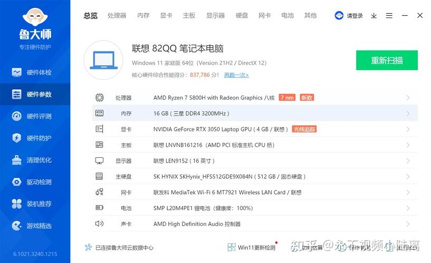The height and width of the screenshot is (263, 431).
Task: Click the 网卡 network icon
Action: [100, 192]
